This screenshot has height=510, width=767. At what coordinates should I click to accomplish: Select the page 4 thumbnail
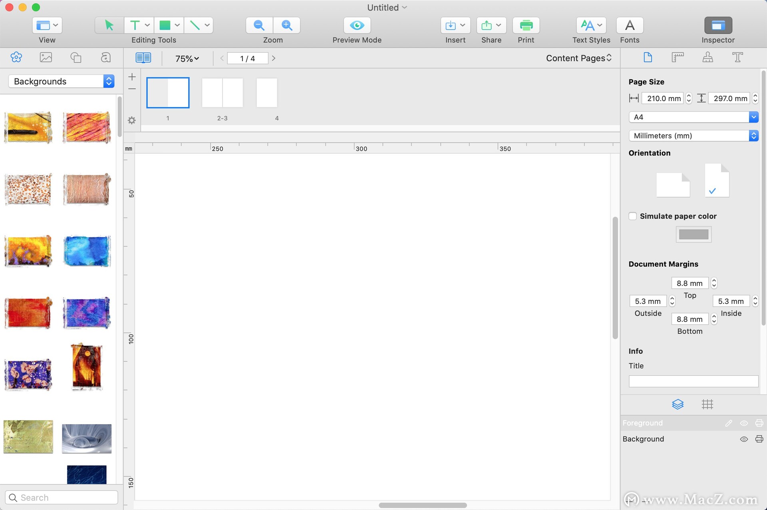[x=267, y=93]
